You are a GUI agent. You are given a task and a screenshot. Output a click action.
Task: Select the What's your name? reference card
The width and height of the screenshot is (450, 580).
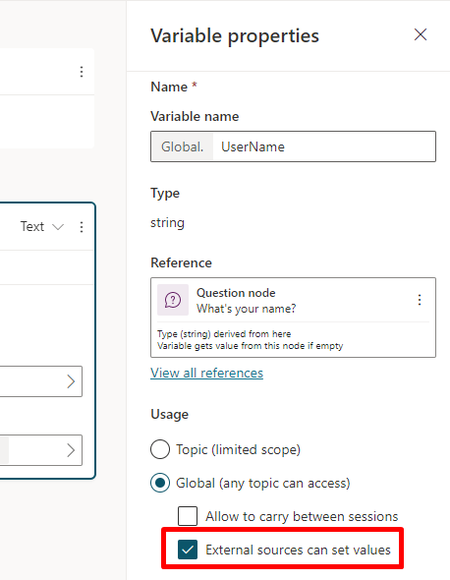click(x=293, y=318)
